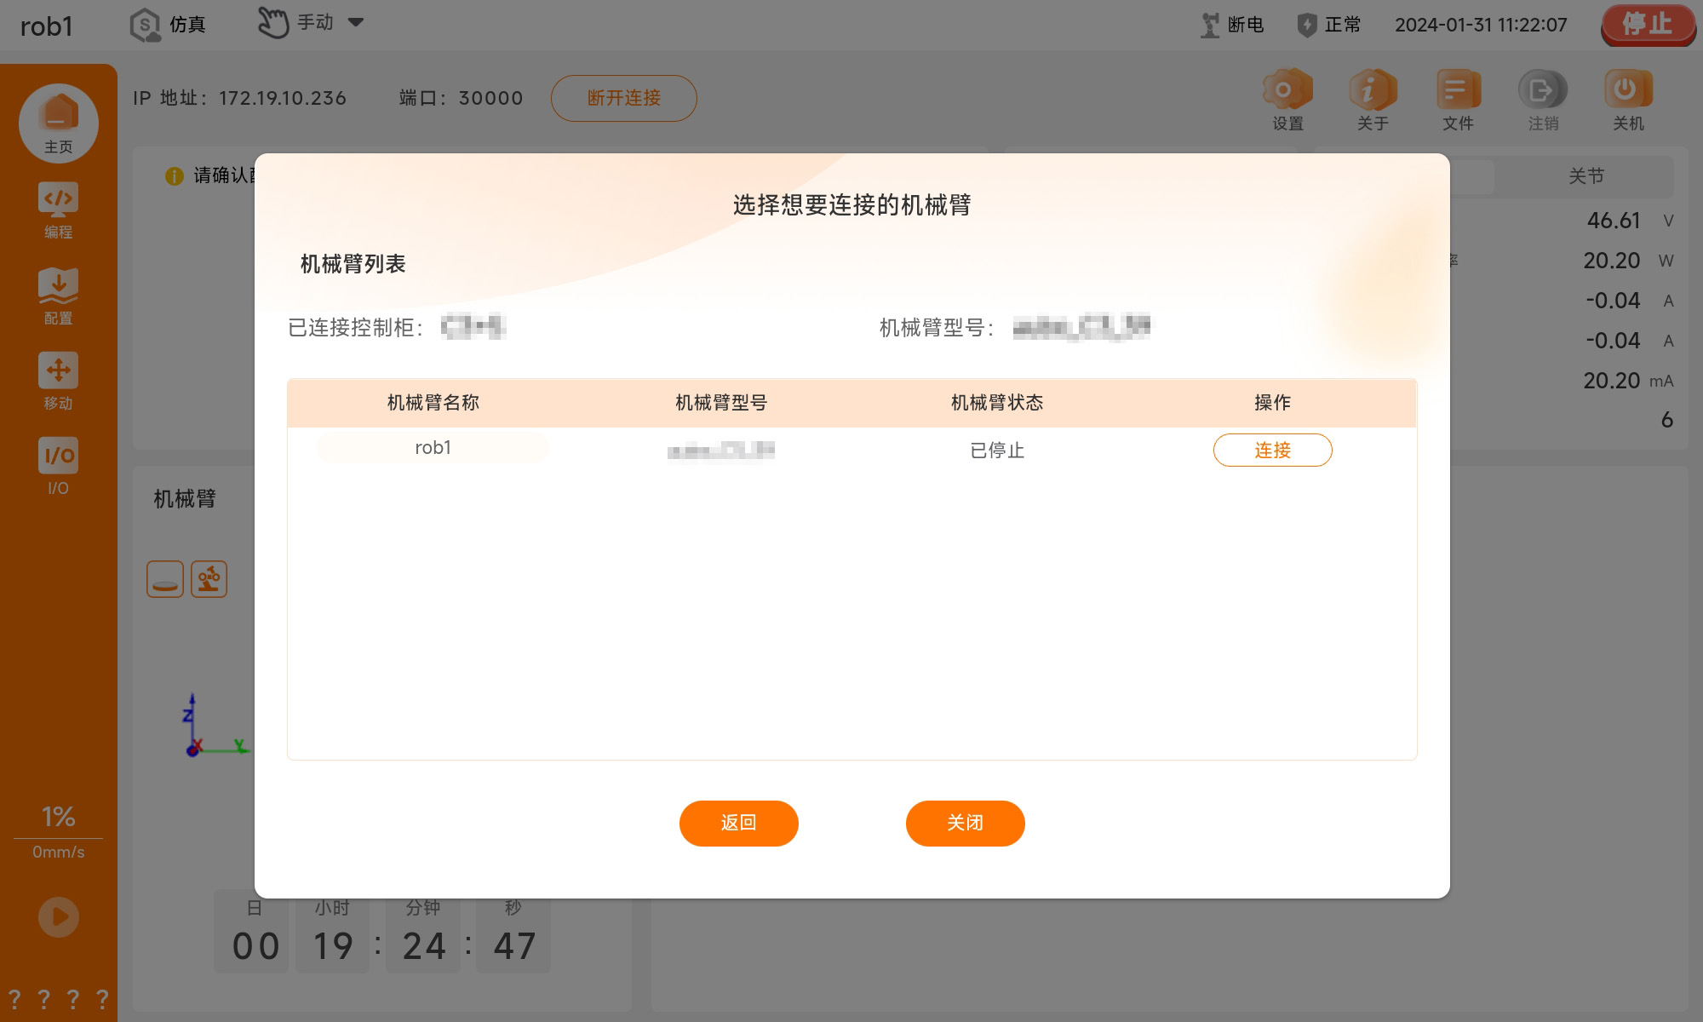1703x1022 pixels.
Task: Click the 00 days counter
Action: pyautogui.click(x=255, y=946)
